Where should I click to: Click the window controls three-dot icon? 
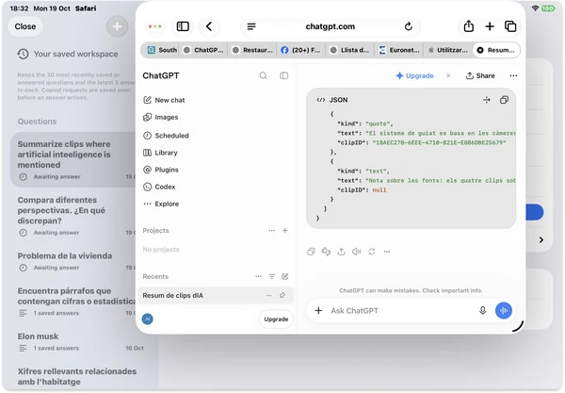coord(155,26)
